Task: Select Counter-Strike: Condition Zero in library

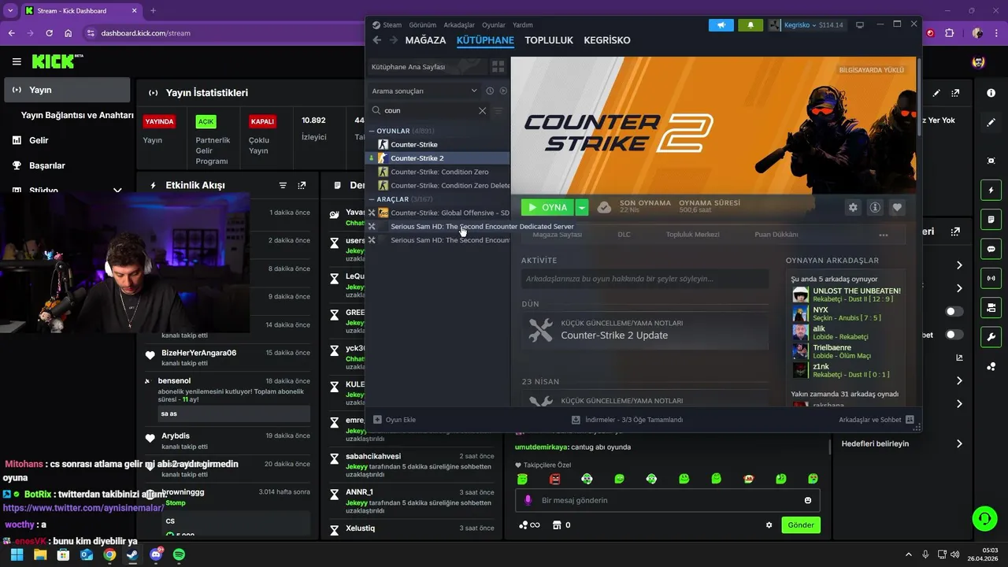Action: (439, 172)
